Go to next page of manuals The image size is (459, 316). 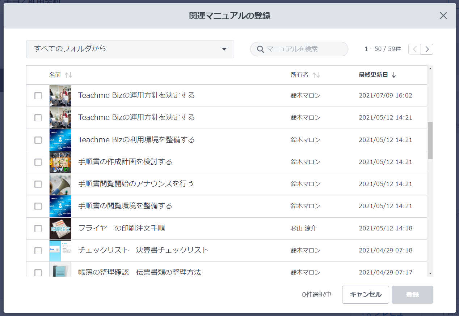(427, 49)
